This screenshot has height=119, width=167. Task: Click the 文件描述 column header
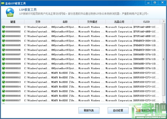click(92, 22)
